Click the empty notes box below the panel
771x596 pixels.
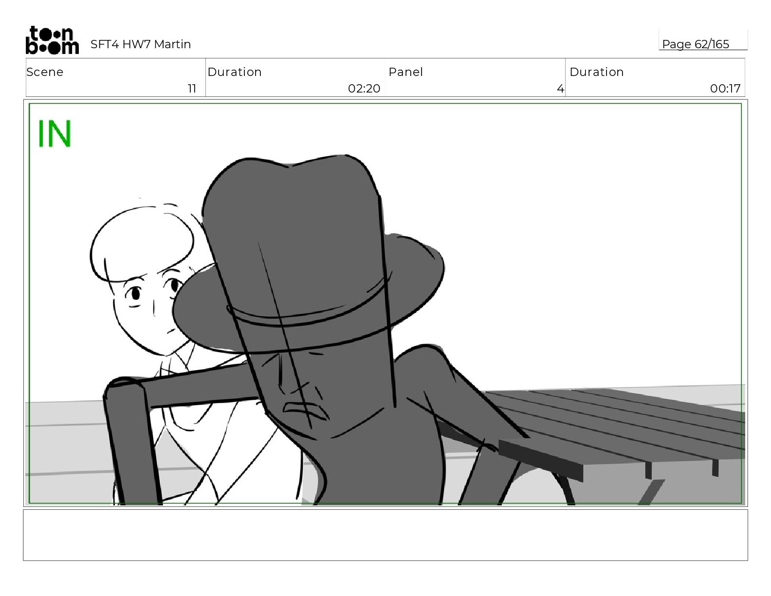(385, 535)
